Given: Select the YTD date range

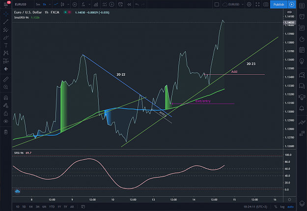Looking at the screenshot, I should coord(52,207).
